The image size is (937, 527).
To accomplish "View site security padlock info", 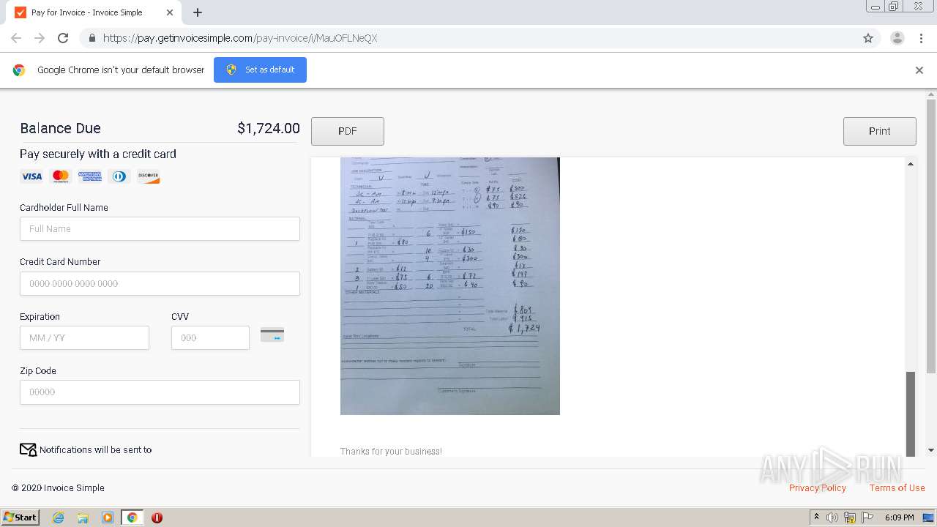I will [92, 38].
